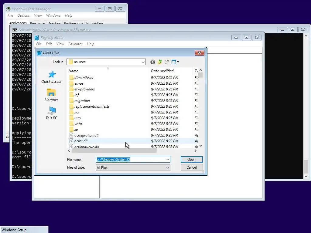The image size is (311, 233).
Task: Open the Edit menu in Registry Editor
Action: pos(49,44)
